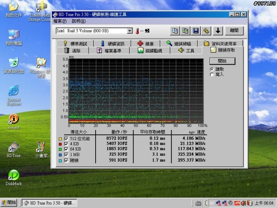
Task: Switch to the 資料夾使用率 tab
Action: 220,43
